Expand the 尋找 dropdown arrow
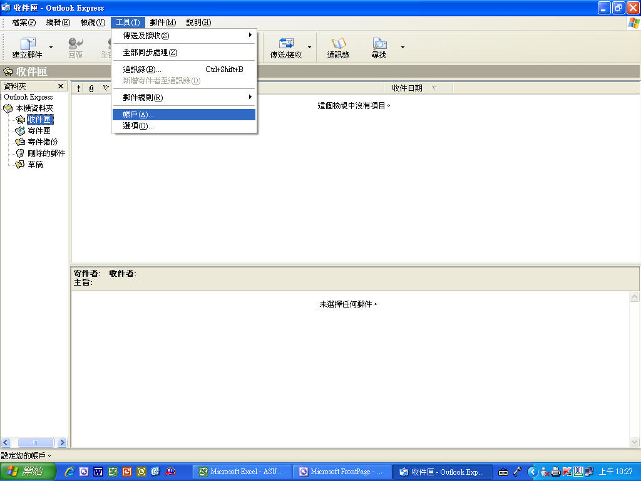This screenshot has height=481, width=641. pyautogui.click(x=403, y=48)
